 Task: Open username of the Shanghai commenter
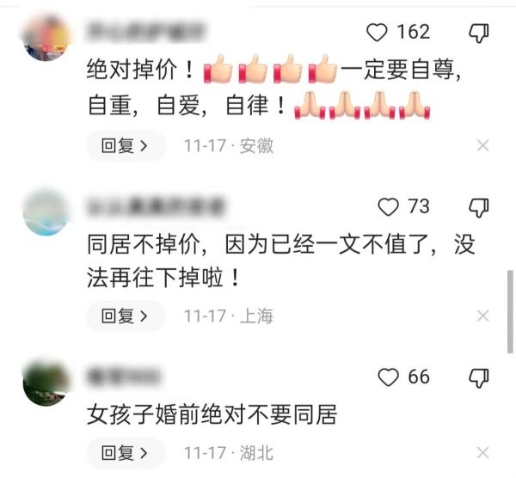coord(156,206)
